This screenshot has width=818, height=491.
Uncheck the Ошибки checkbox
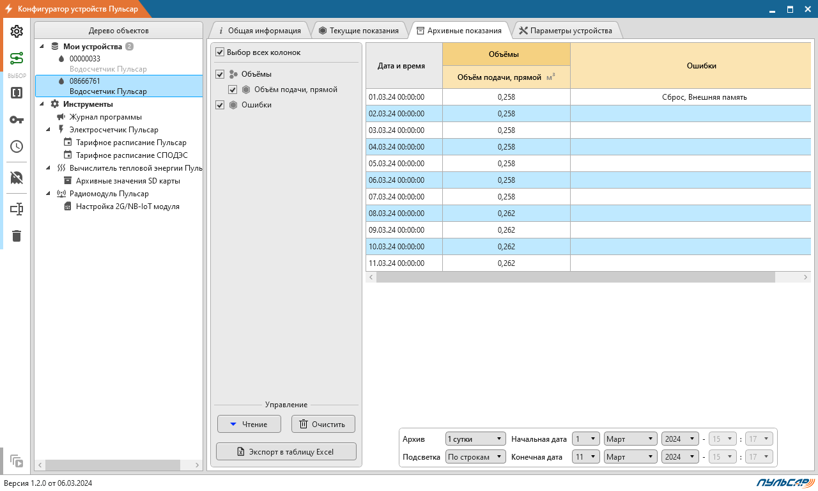coord(220,105)
